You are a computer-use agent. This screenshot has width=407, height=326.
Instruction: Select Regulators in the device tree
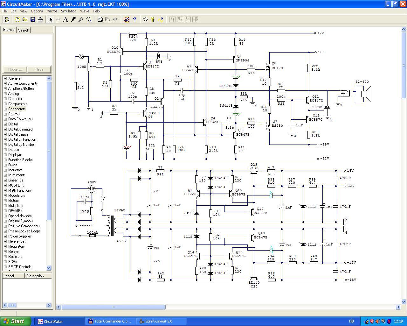[17, 246]
